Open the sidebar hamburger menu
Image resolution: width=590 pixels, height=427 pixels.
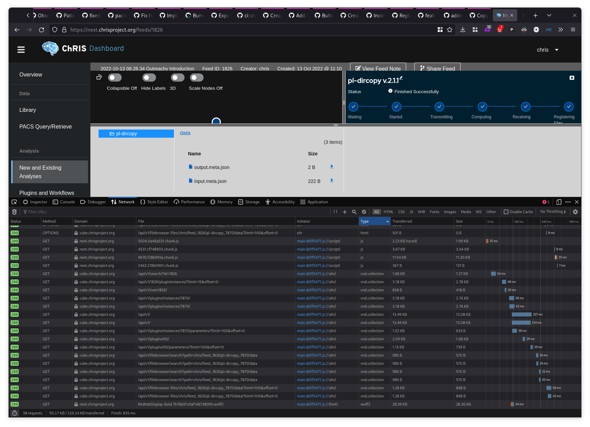click(x=21, y=49)
